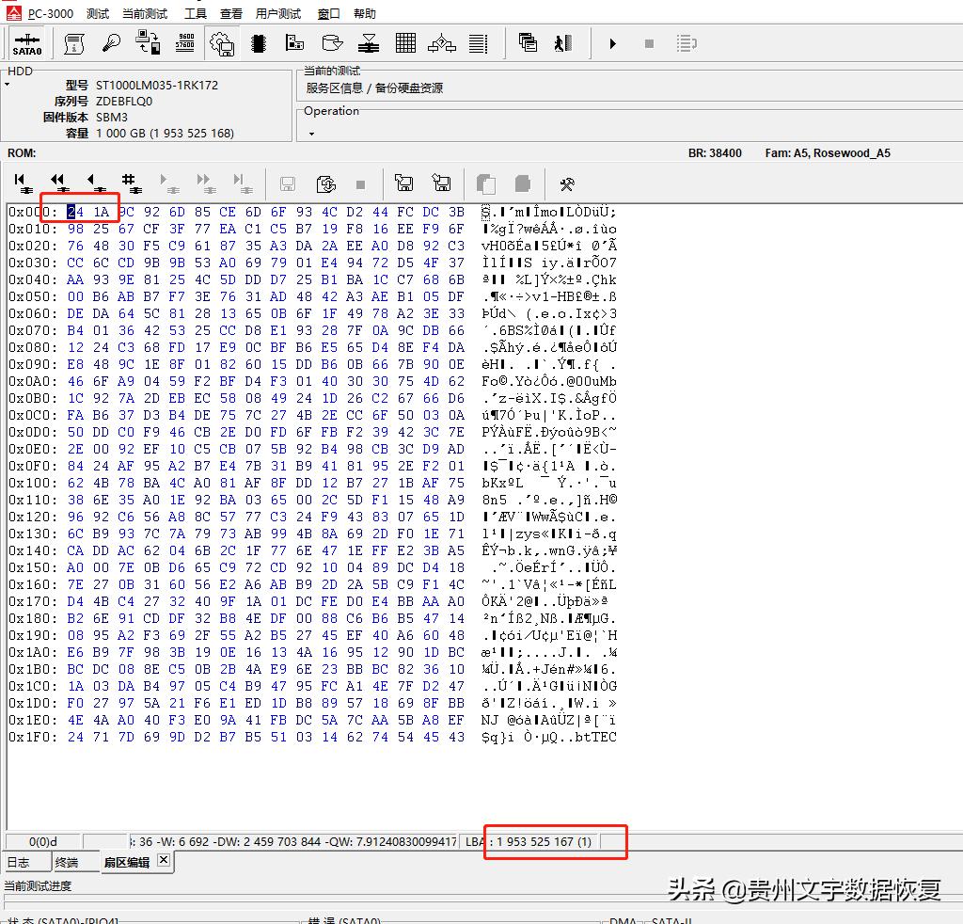Click the SATA0 port selector icon
The height and width of the screenshot is (924, 963).
coord(26,43)
